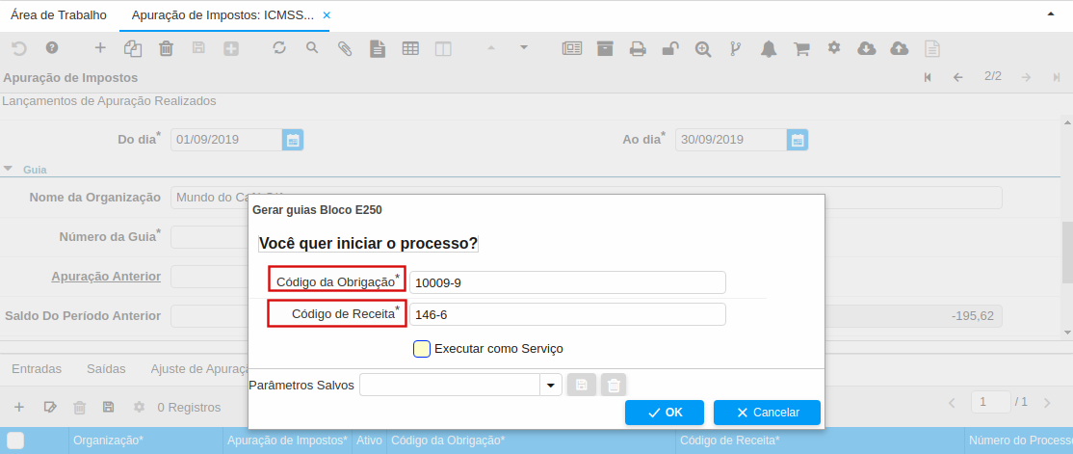Collapse the header panel via top-right arrow
The width and height of the screenshot is (1073, 454).
point(1051,14)
